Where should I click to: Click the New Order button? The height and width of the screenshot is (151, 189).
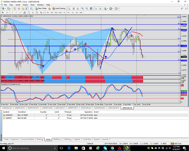[x=41, y=8]
